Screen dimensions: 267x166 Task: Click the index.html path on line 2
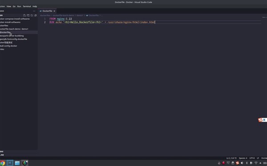tap(131, 22)
